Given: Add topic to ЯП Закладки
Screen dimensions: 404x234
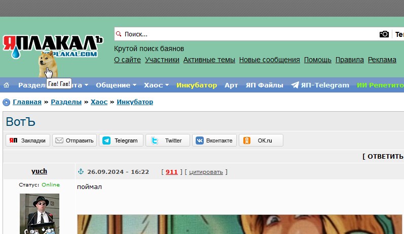Looking at the screenshot, I should point(28,141).
